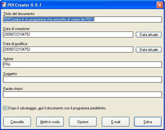Set creation date with Data attuale button
The image size is (165, 130).
pyautogui.click(x=149, y=35)
